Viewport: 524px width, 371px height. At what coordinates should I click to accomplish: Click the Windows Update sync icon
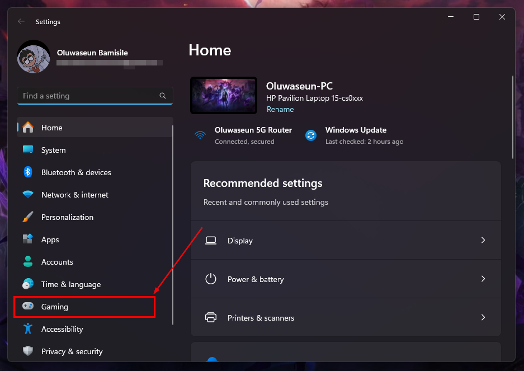[311, 135]
